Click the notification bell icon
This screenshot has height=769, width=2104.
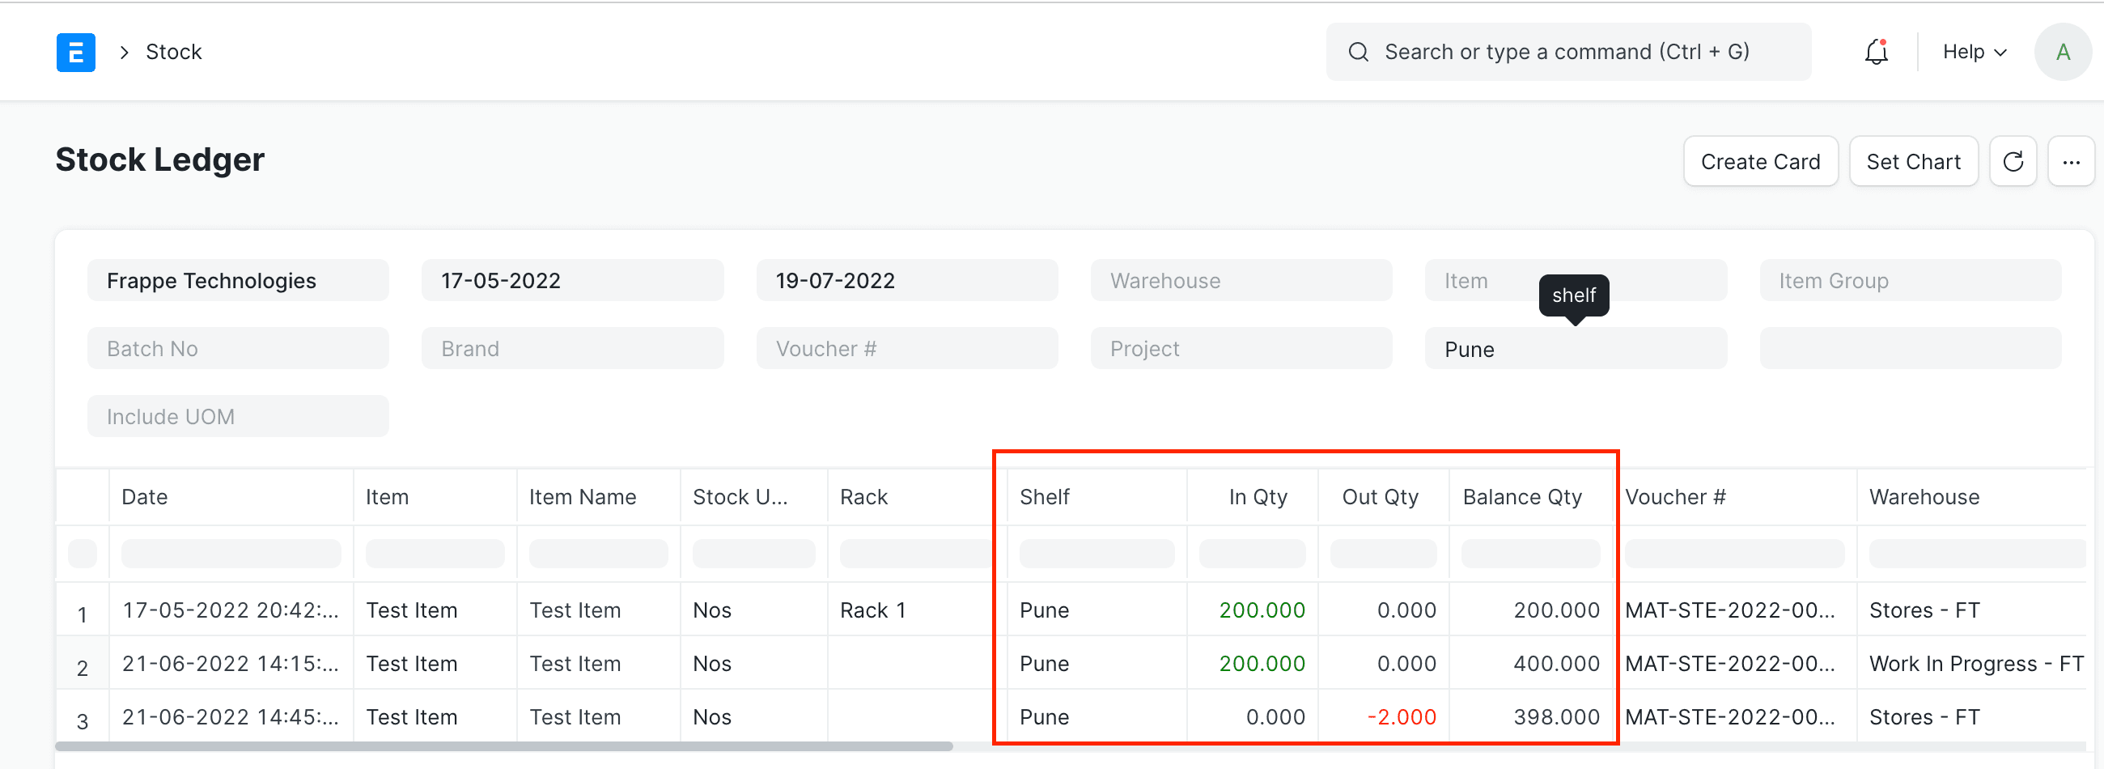1876,52
